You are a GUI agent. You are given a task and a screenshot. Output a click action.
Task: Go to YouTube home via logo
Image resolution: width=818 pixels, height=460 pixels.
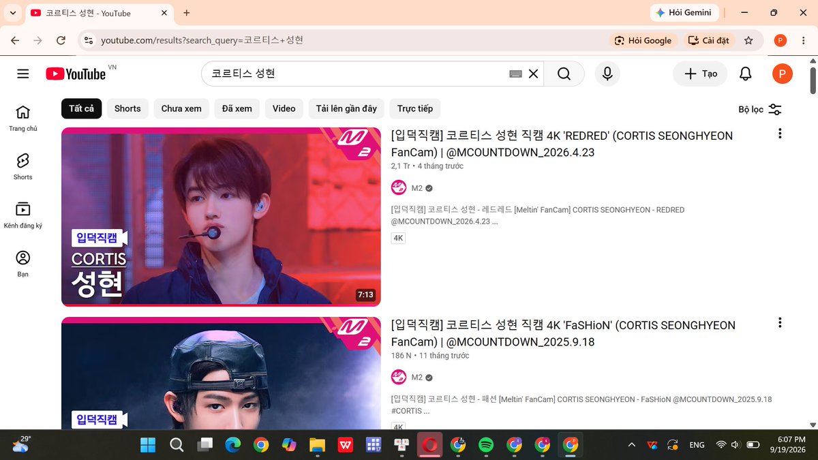76,74
